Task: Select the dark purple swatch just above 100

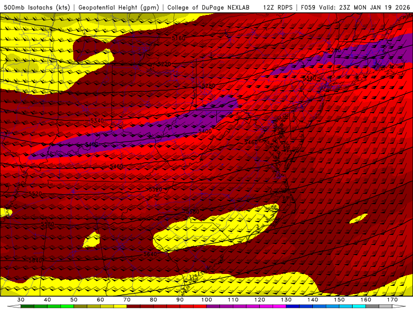Action: [213, 306]
